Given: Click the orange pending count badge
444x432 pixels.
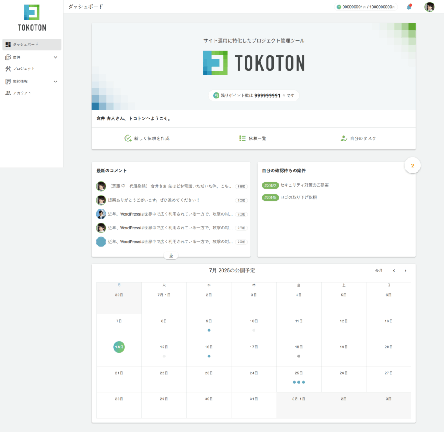Looking at the screenshot, I should click(412, 166).
